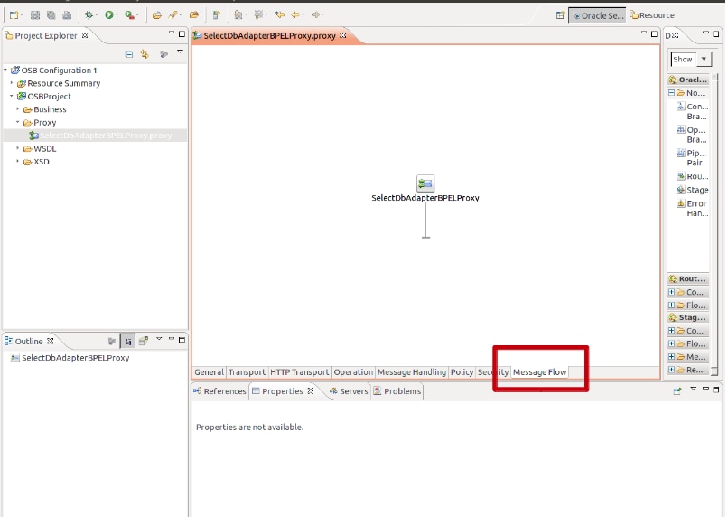Screen dimensions: 728x517
Task: Switch to the Oracle Service Bus perspective
Action: click(598, 15)
